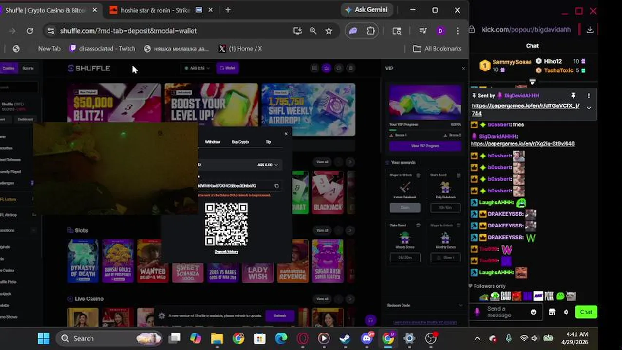Go to next games carousel arrow near Blackjack
This screenshot has height=350, width=622.
tap(349, 162)
